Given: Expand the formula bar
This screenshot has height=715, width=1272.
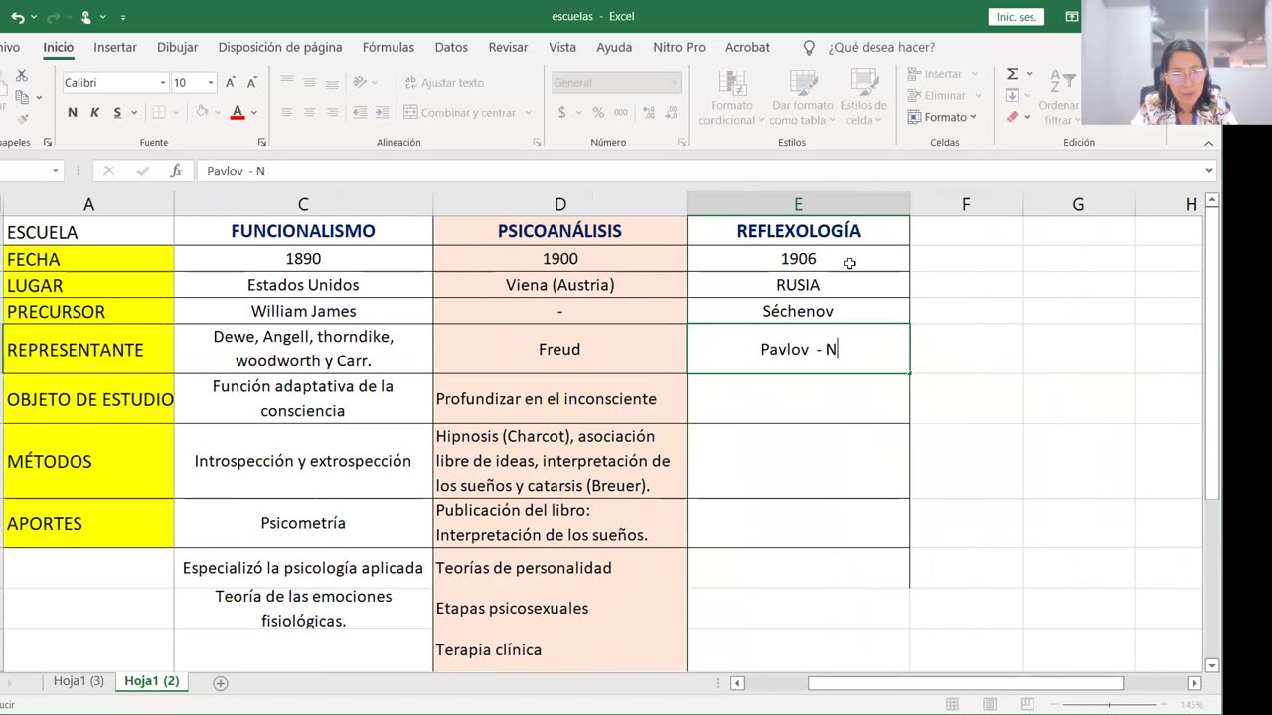Looking at the screenshot, I should tap(1209, 171).
